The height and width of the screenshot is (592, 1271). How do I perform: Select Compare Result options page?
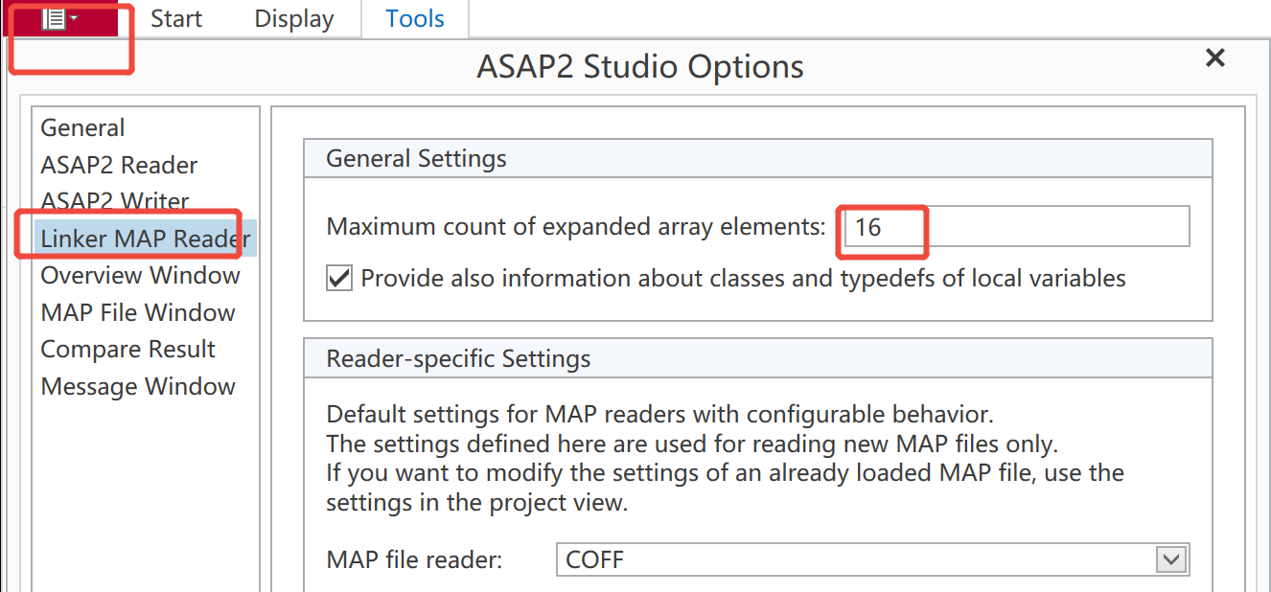pos(127,350)
